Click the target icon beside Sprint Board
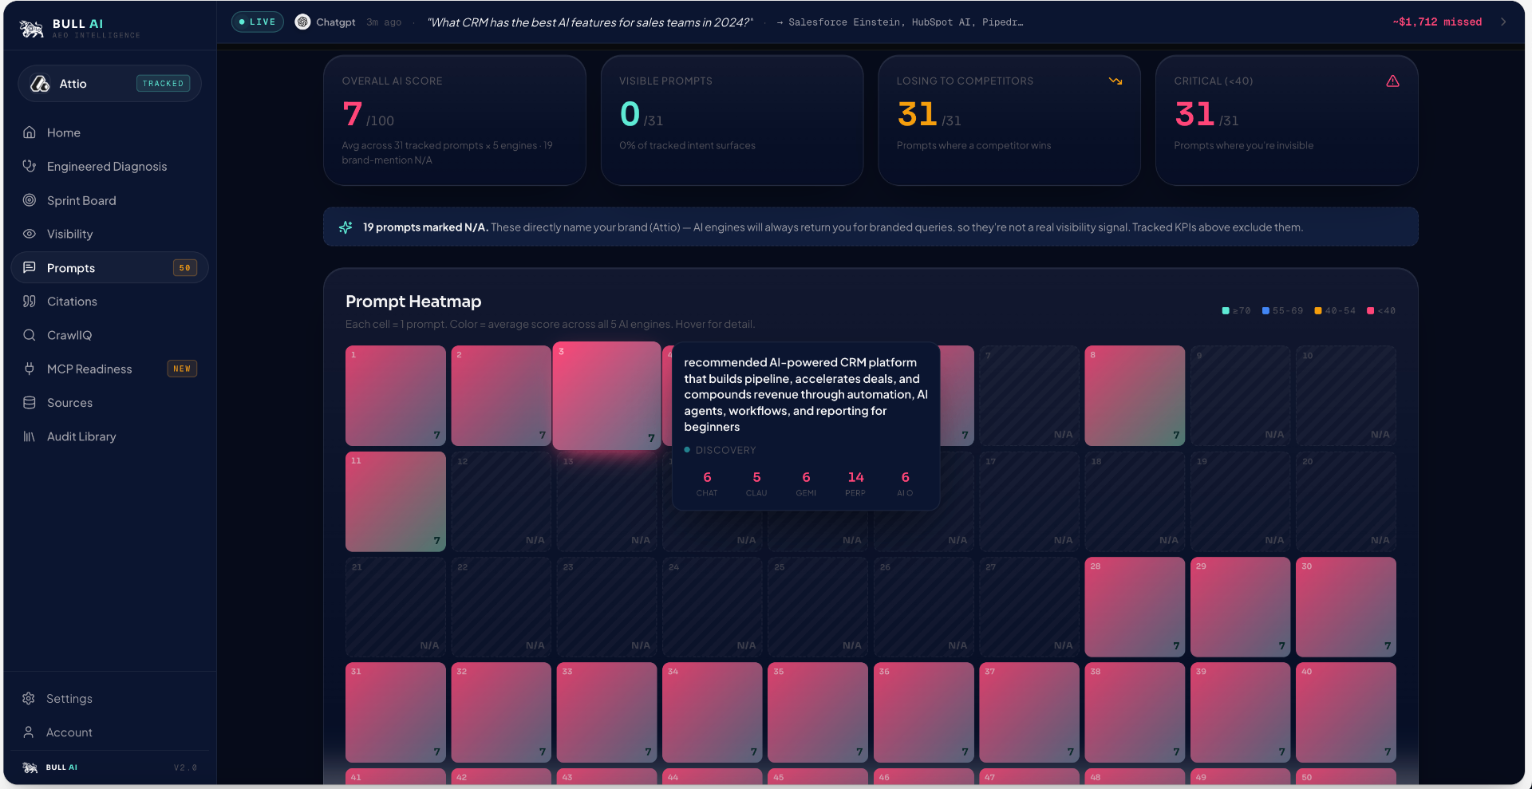This screenshot has width=1532, height=789. [x=30, y=200]
